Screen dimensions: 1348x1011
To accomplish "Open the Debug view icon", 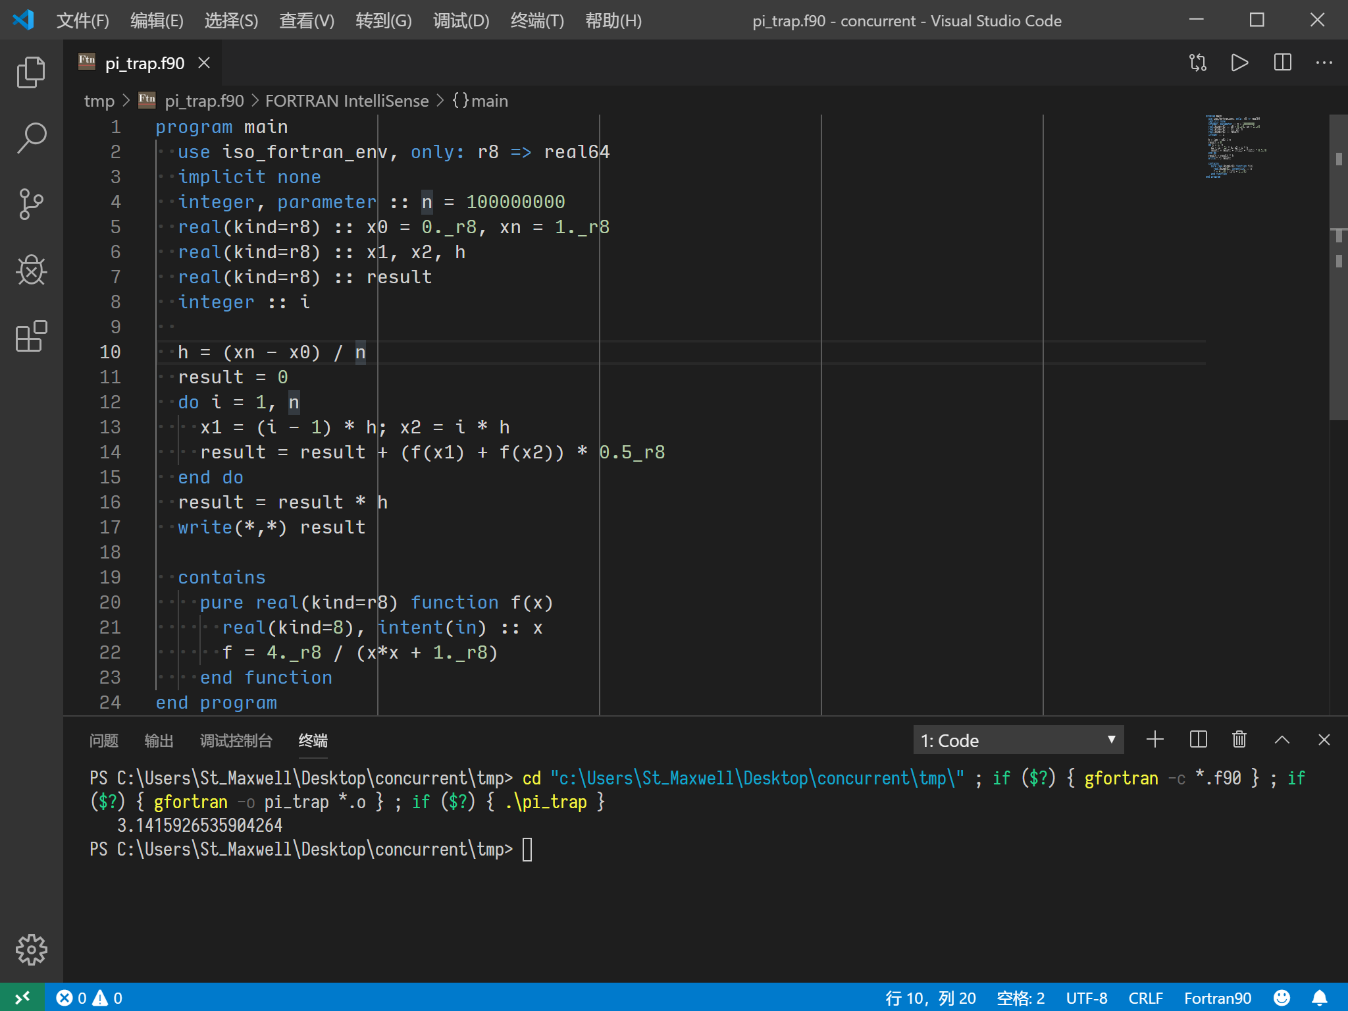I will 31,270.
